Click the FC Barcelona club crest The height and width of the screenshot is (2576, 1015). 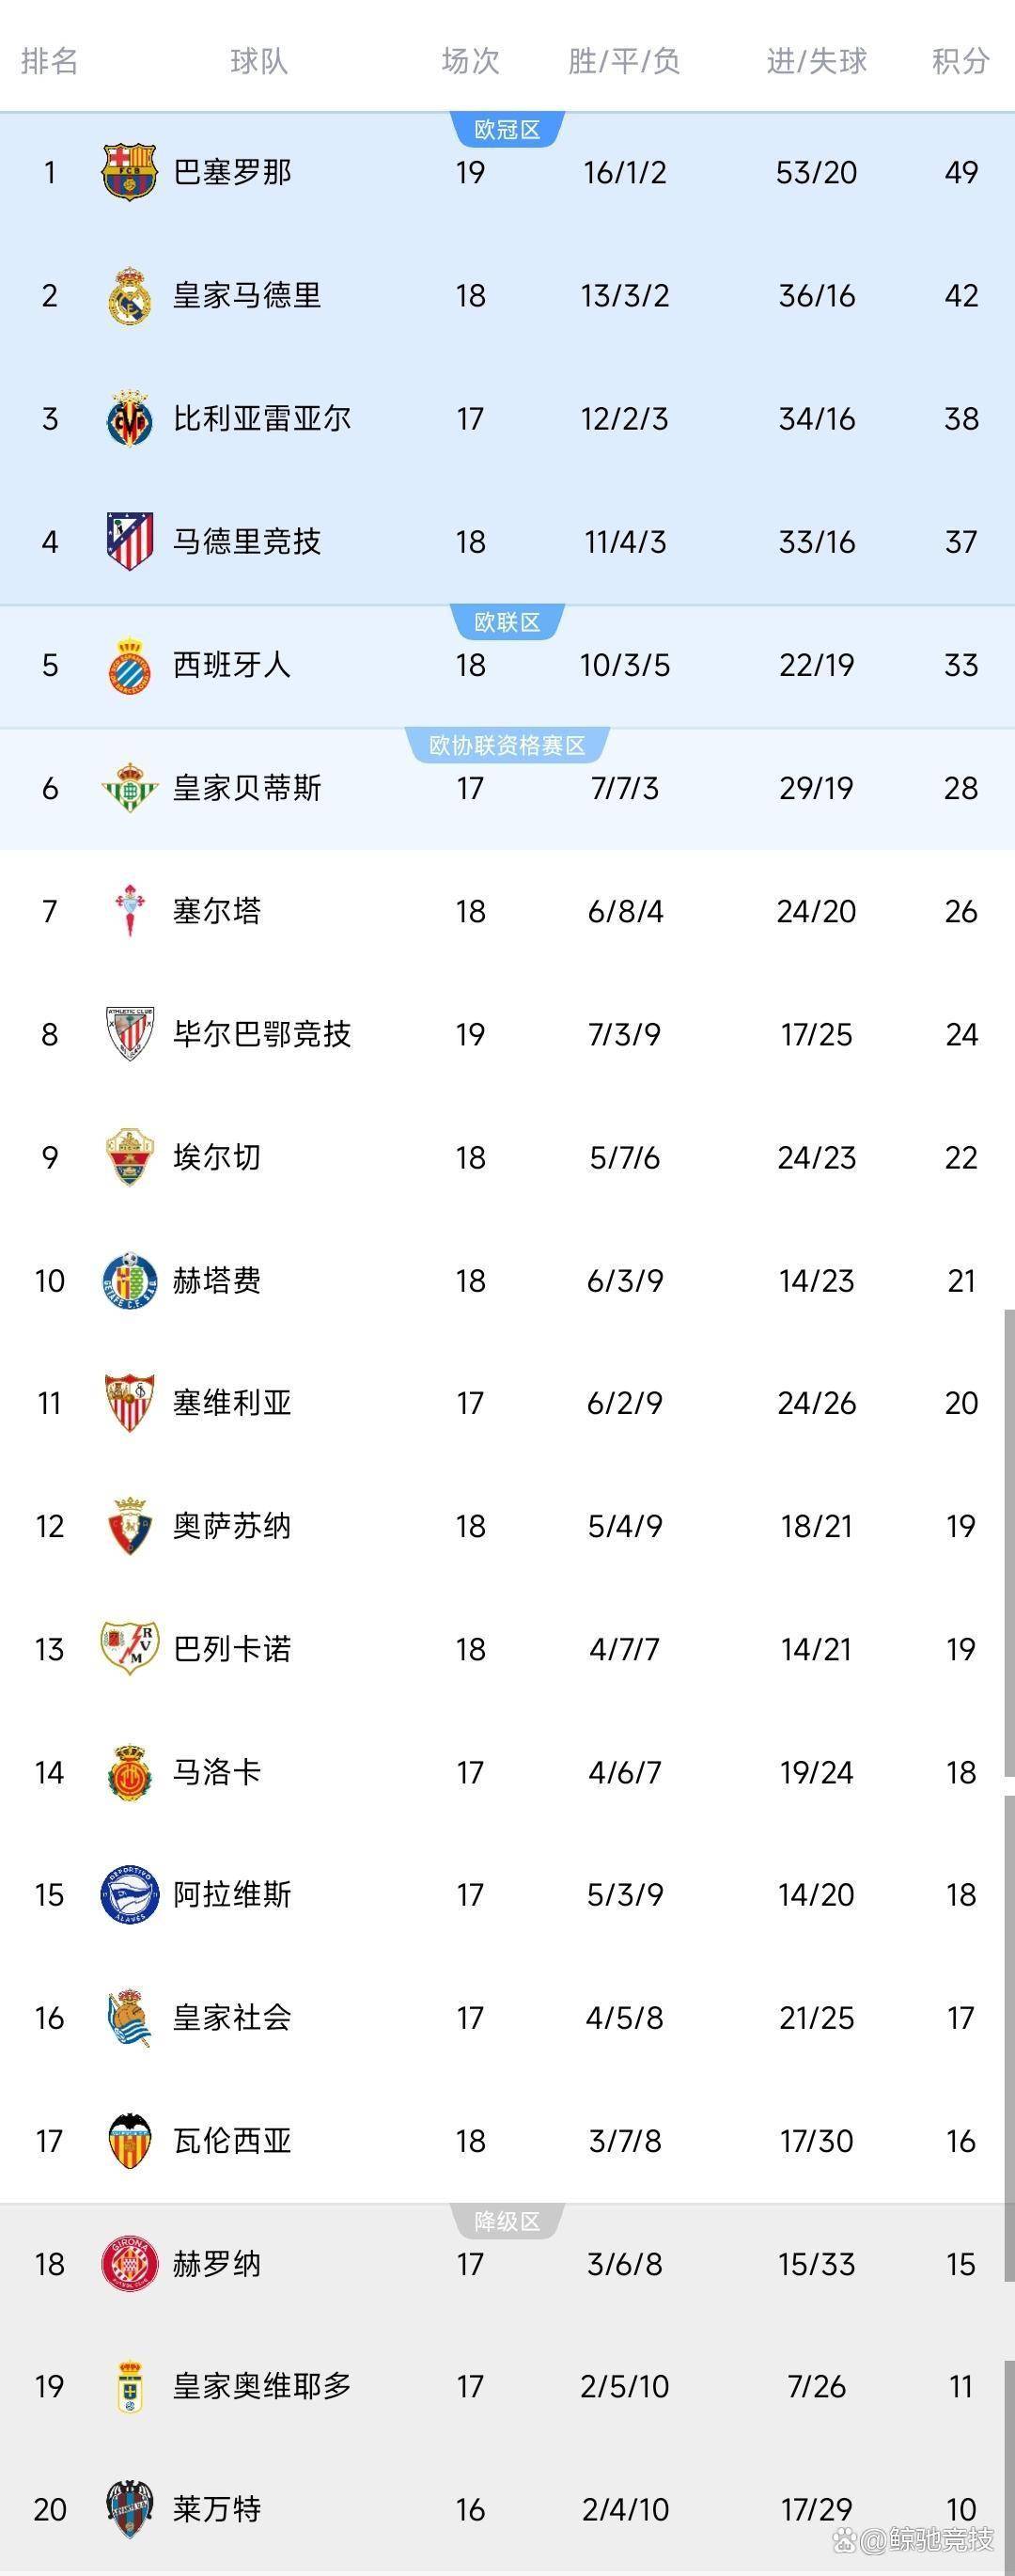click(x=129, y=172)
